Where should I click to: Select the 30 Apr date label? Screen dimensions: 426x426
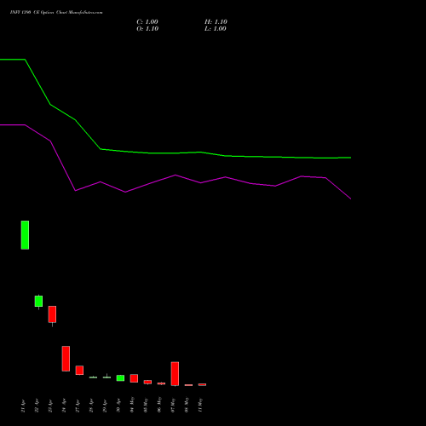point(118,406)
